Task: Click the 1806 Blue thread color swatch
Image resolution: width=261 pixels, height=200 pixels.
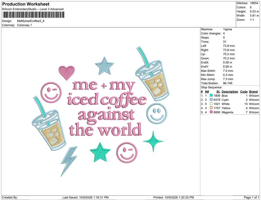Action: (211, 96)
